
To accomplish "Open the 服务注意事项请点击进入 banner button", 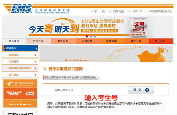I will click(x=99, y=31).
